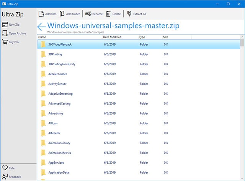Go back using the blue arrow

[x=42, y=27]
